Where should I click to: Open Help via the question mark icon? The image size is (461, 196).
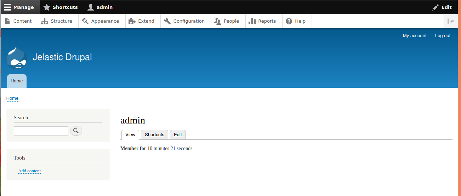coord(289,21)
